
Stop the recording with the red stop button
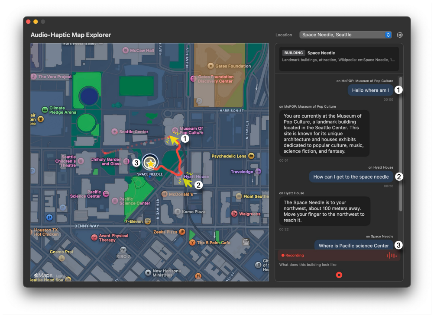[339, 275]
